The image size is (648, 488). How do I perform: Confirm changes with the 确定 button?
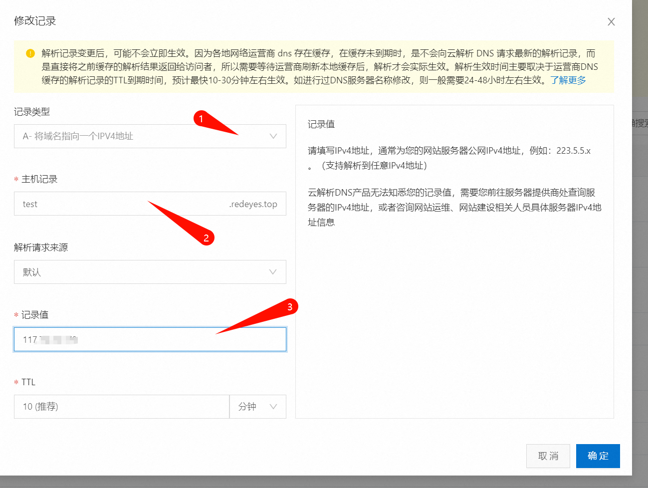tap(598, 456)
